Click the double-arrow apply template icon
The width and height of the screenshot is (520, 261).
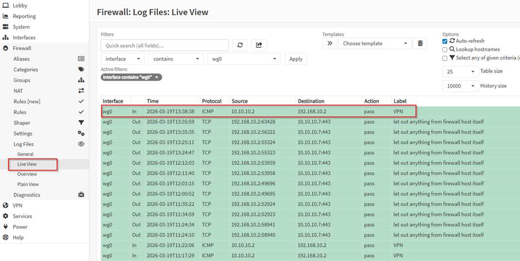329,43
